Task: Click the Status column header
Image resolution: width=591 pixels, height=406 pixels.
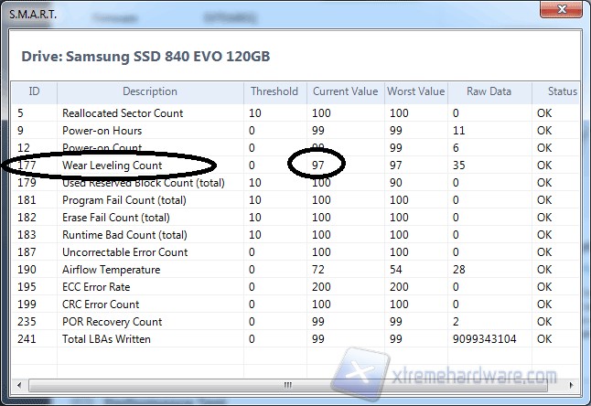Action: pyautogui.click(x=560, y=91)
